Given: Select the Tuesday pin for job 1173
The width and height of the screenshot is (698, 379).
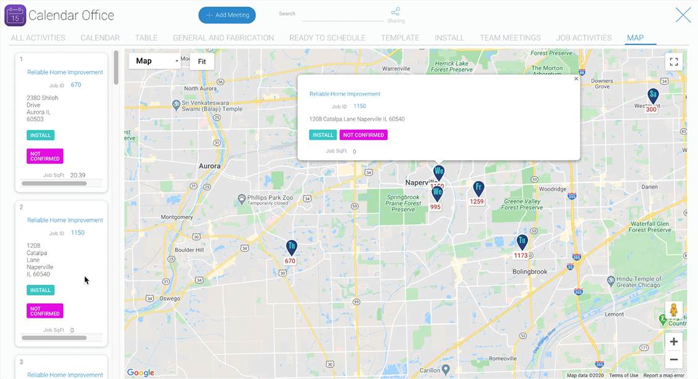Looking at the screenshot, I should point(522,243).
